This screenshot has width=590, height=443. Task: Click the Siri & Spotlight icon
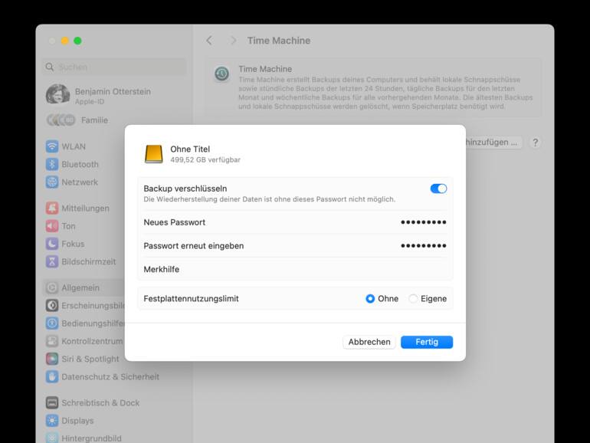click(x=52, y=359)
